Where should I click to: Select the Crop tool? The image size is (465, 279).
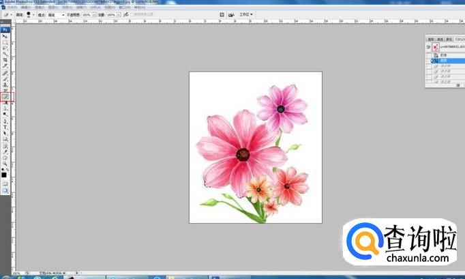click(5, 60)
